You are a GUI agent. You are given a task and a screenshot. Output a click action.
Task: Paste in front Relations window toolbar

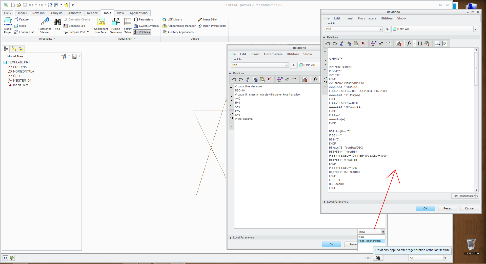(x=356, y=43)
